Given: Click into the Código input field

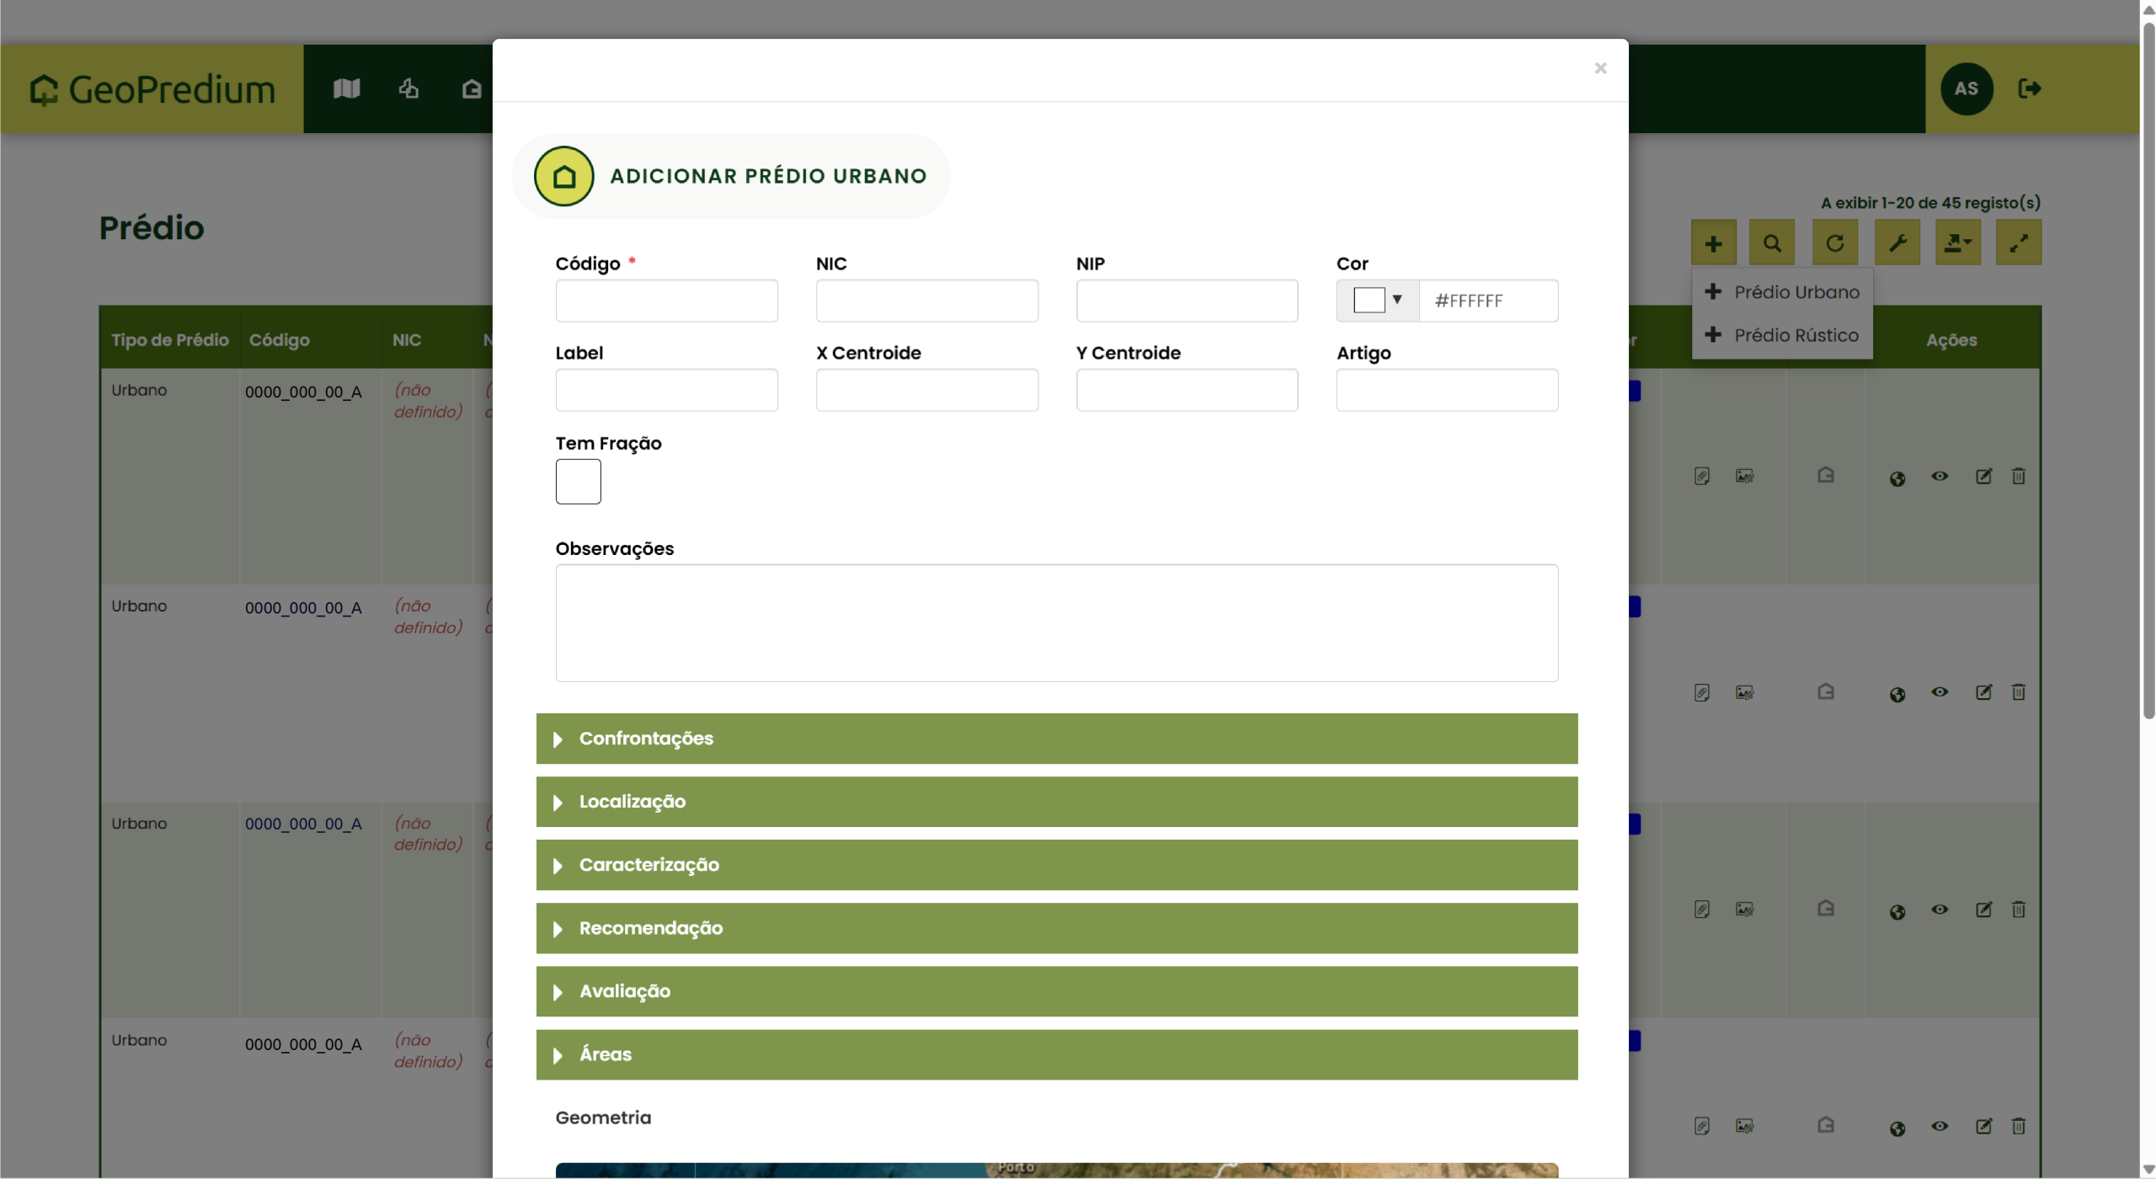Looking at the screenshot, I should 666,301.
